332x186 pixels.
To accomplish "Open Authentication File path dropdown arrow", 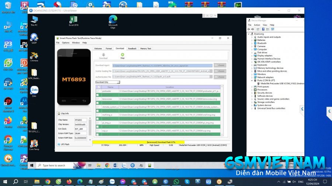I will pyautogui.click(x=211, y=77).
